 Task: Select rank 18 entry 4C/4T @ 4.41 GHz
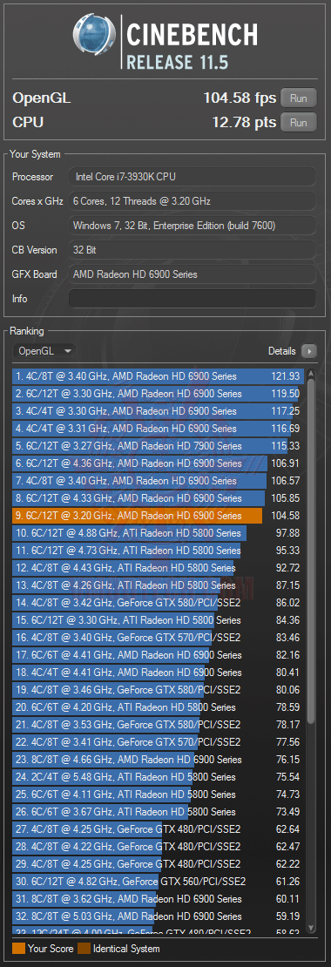coord(159,672)
